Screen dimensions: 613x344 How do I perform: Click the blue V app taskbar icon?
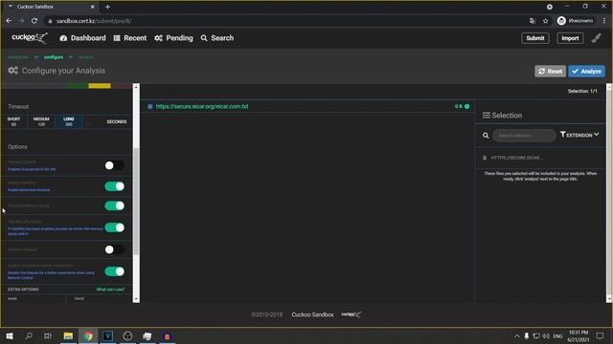pyautogui.click(x=108, y=335)
